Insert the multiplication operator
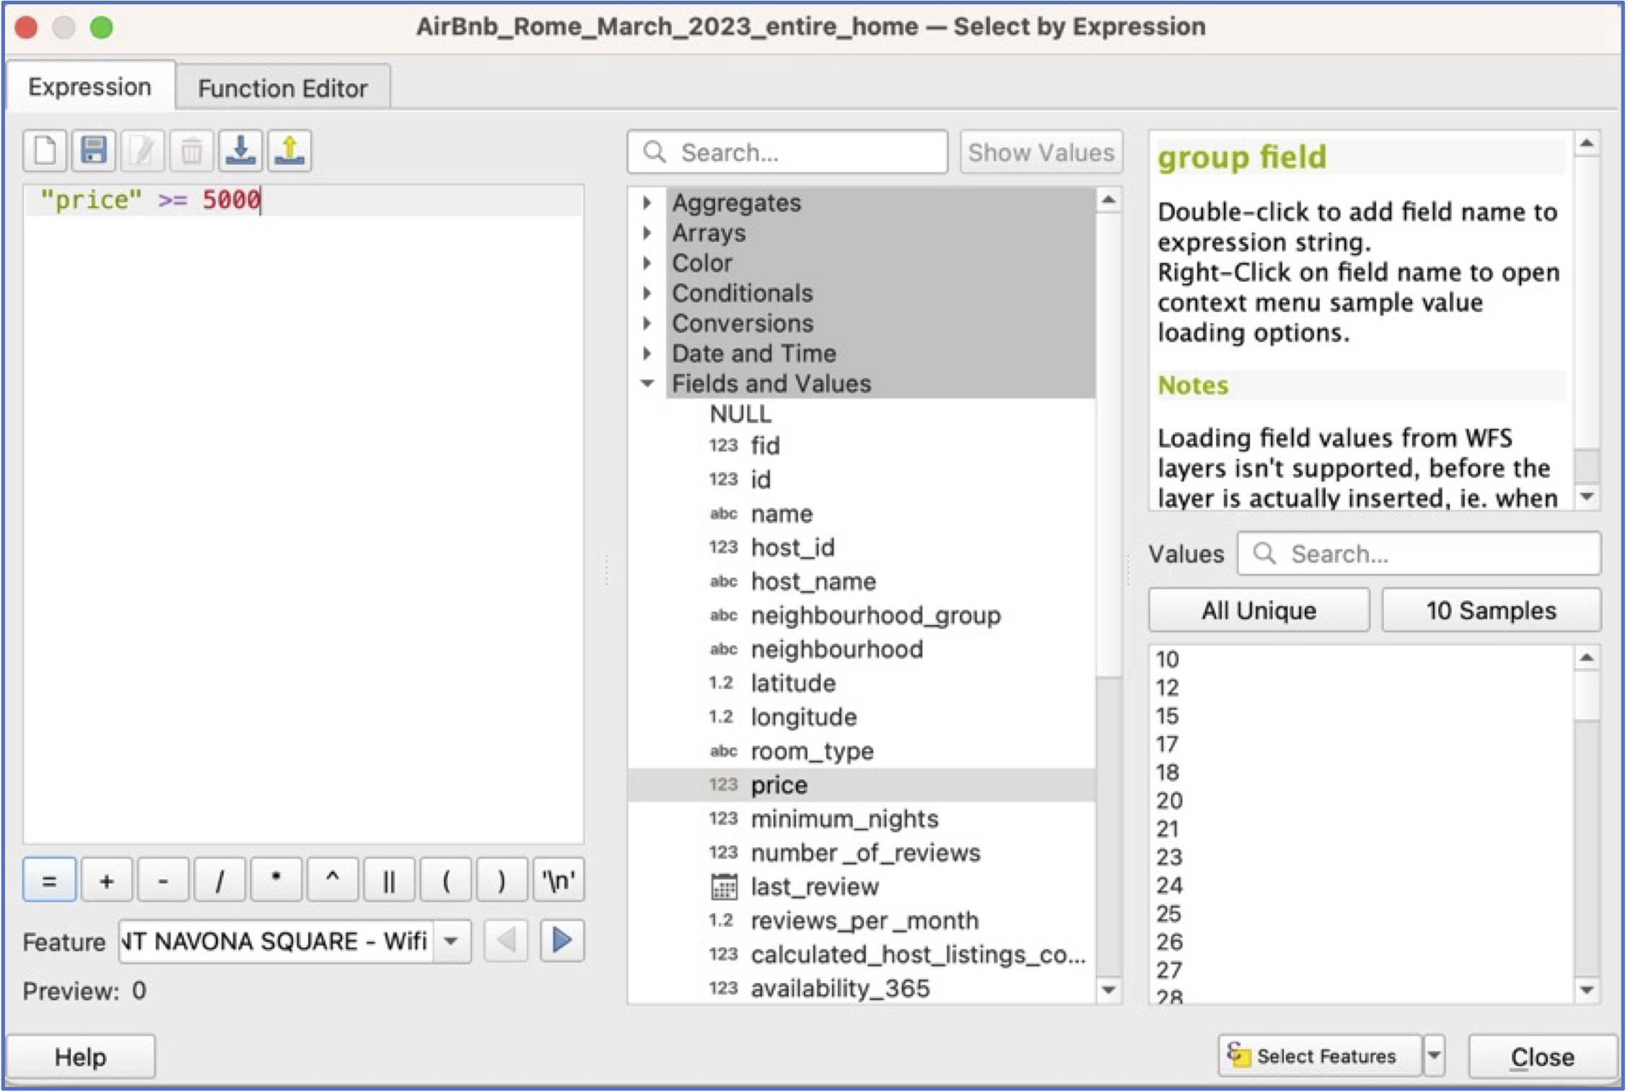1628x1092 pixels. (276, 880)
